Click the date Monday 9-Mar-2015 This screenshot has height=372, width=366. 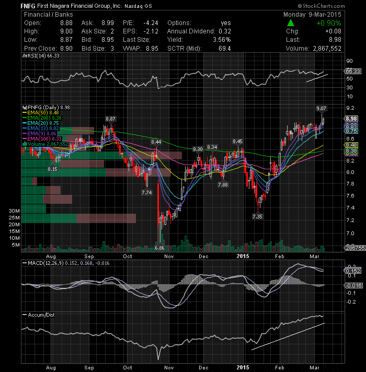312,15
